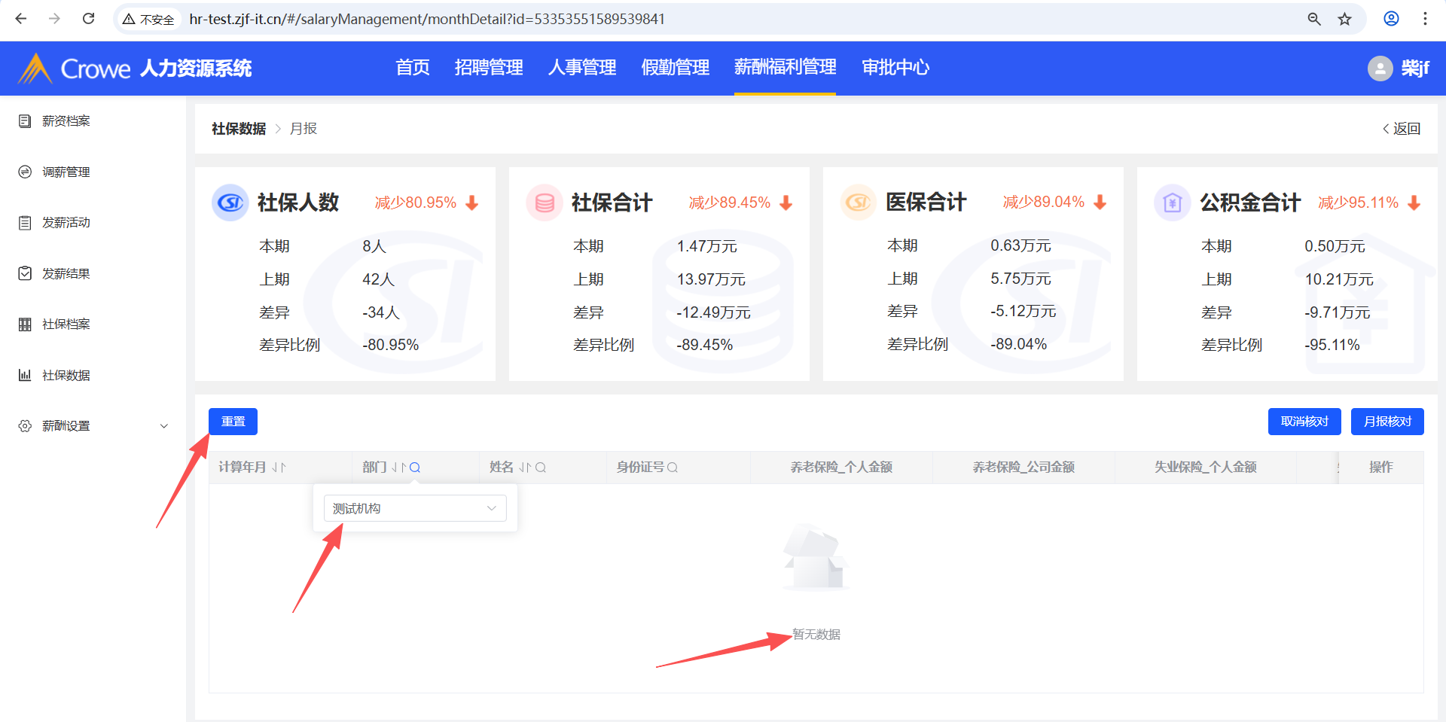Open the 人事管理 top menu
This screenshot has width=1446, height=722.
(581, 68)
